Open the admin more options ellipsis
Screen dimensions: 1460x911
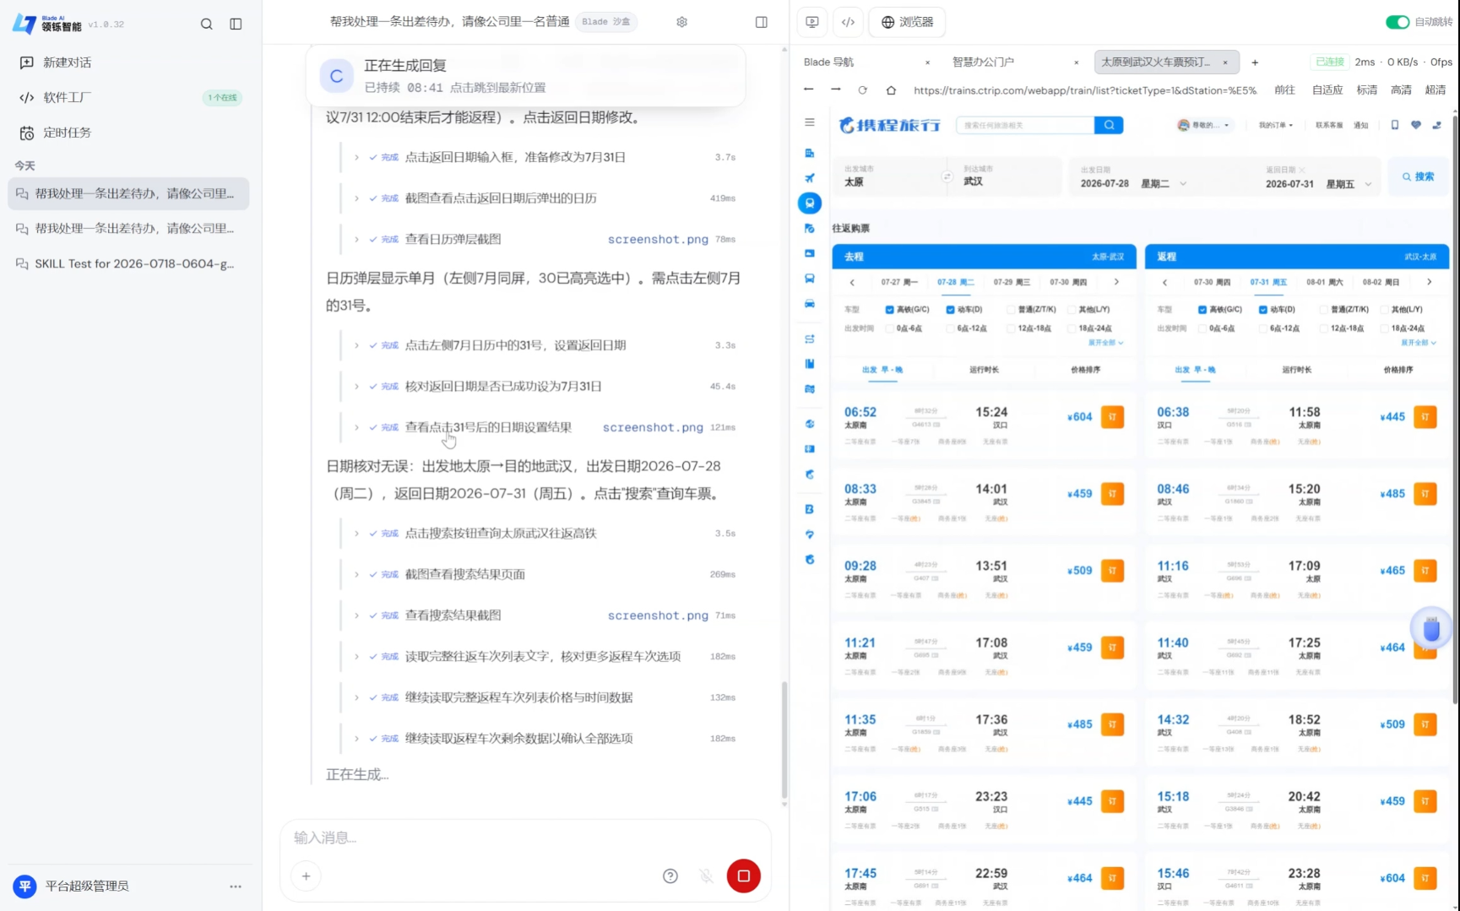pyautogui.click(x=236, y=886)
